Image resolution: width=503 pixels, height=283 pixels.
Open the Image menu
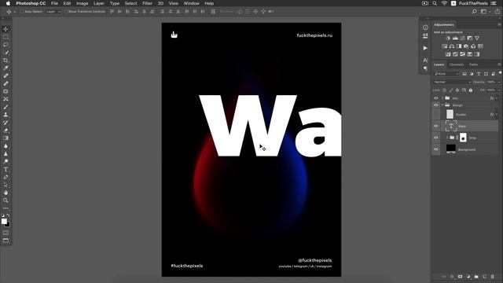(x=82, y=3)
